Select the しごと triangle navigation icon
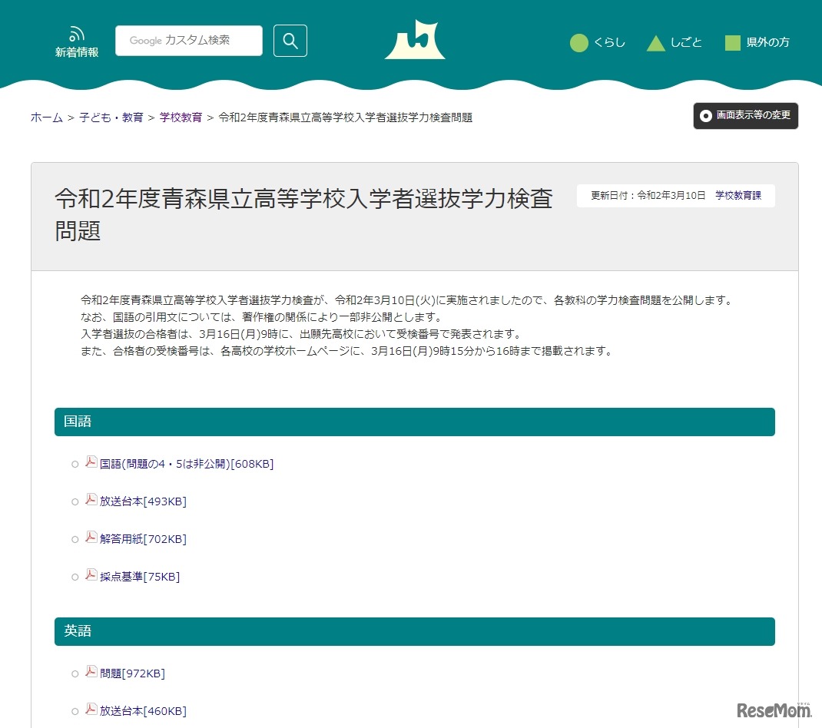This screenshot has height=728, width=822. coord(656,43)
